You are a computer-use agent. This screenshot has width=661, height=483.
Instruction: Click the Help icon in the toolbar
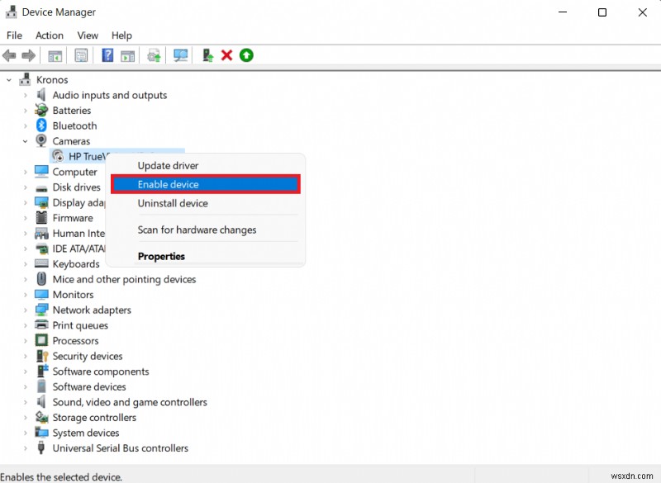tap(107, 54)
